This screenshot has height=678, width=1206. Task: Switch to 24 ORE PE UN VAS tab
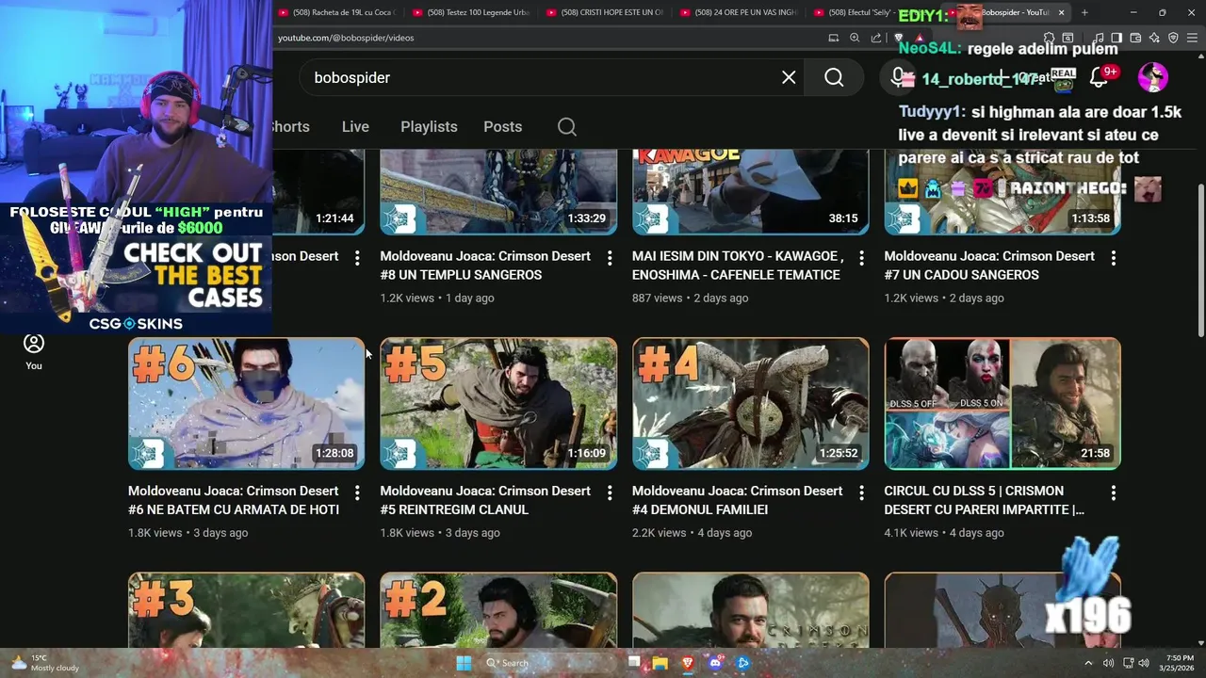click(739, 12)
